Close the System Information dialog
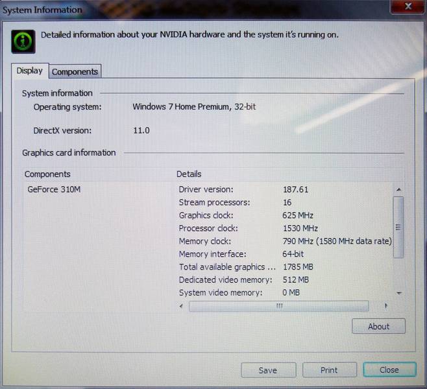The width and height of the screenshot is (427, 389). 389,370
